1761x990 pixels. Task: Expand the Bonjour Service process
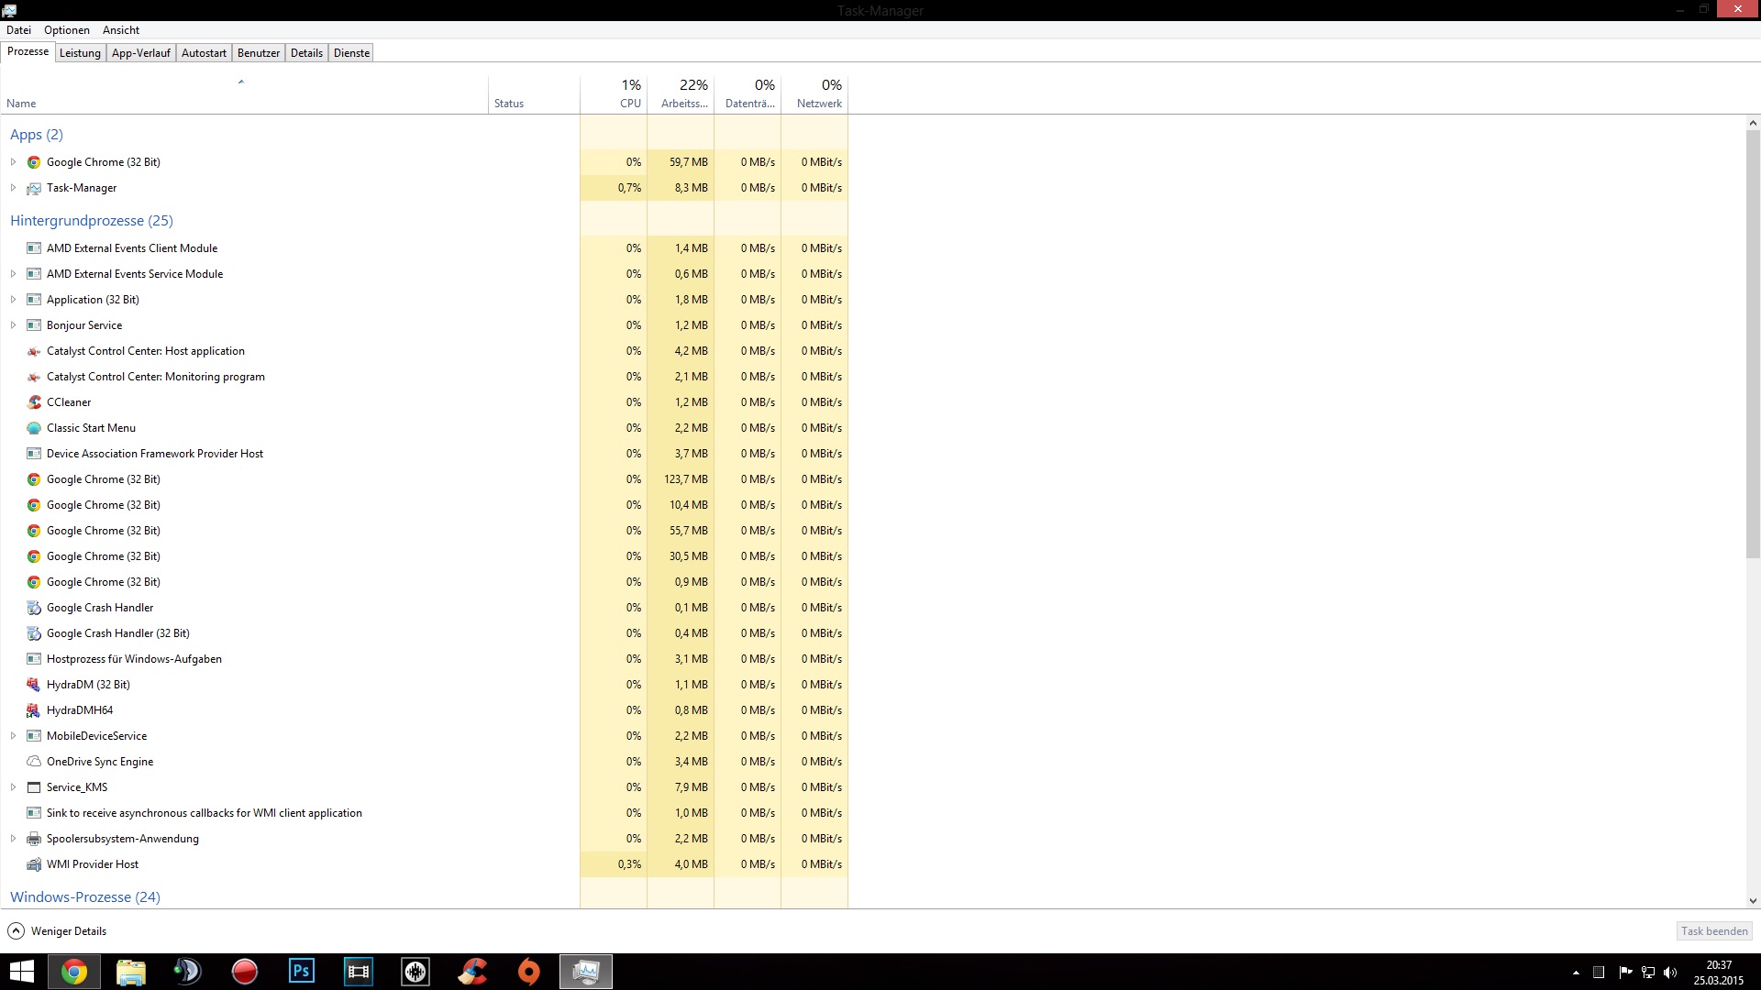[13, 325]
